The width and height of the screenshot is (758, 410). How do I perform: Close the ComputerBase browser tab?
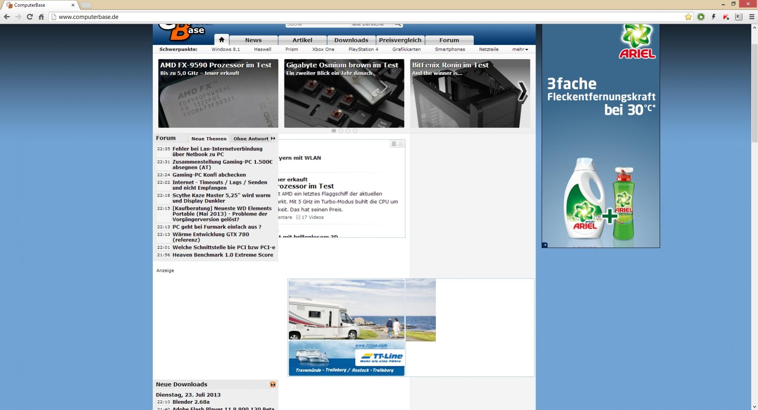73,5
